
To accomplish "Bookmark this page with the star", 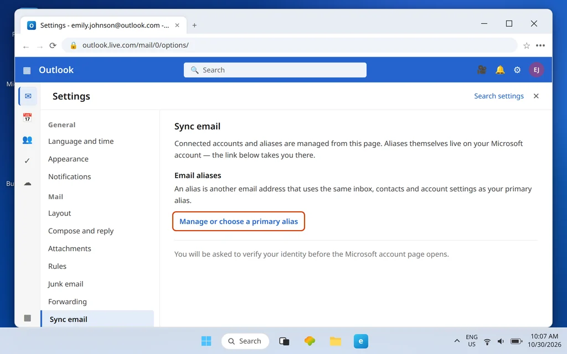I will pyautogui.click(x=527, y=45).
